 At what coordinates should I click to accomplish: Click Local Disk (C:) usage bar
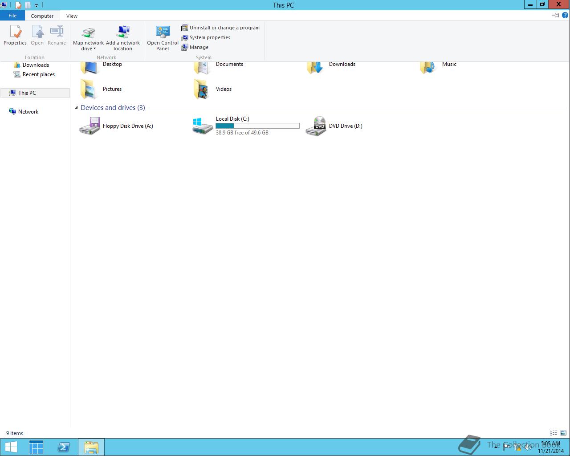click(x=257, y=126)
